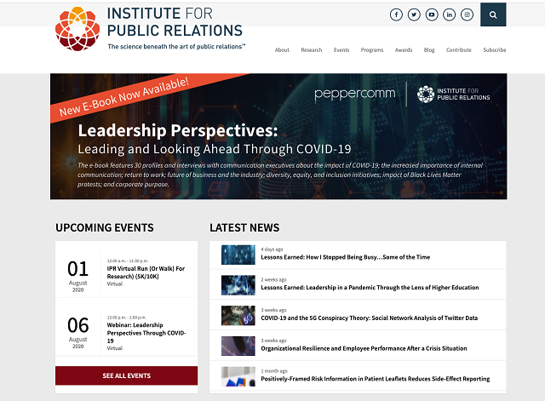Click the 'UPCOMING EVENTS' heading

click(105, 227)
